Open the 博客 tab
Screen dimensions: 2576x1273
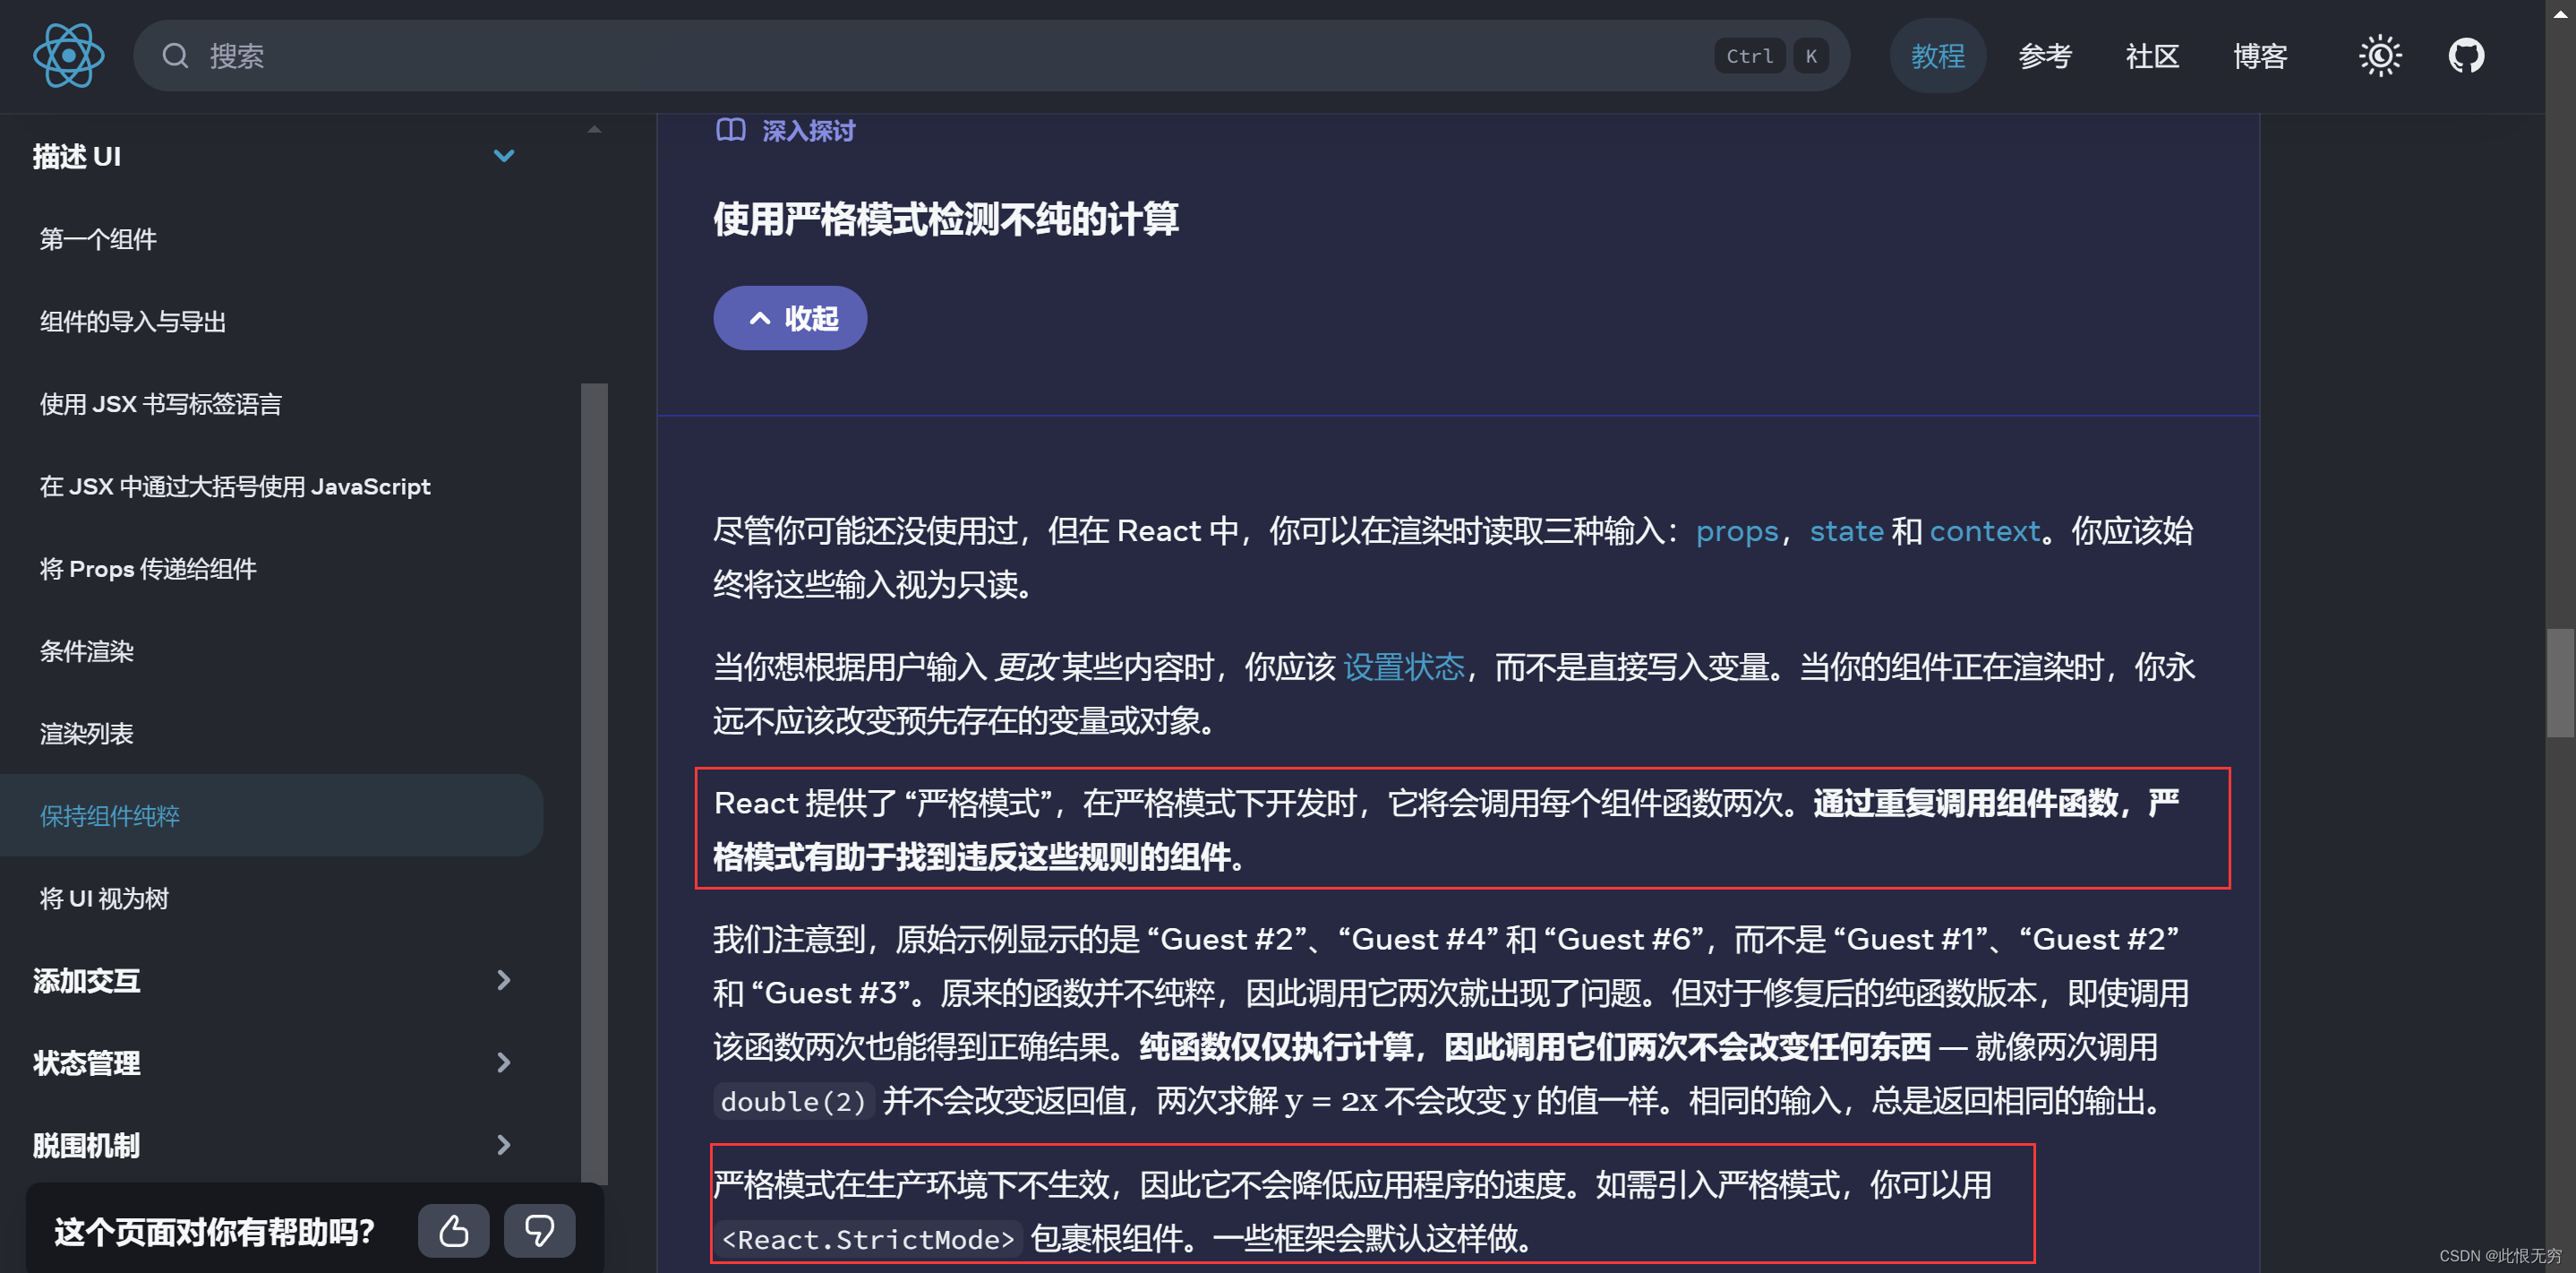(2260, 56)
